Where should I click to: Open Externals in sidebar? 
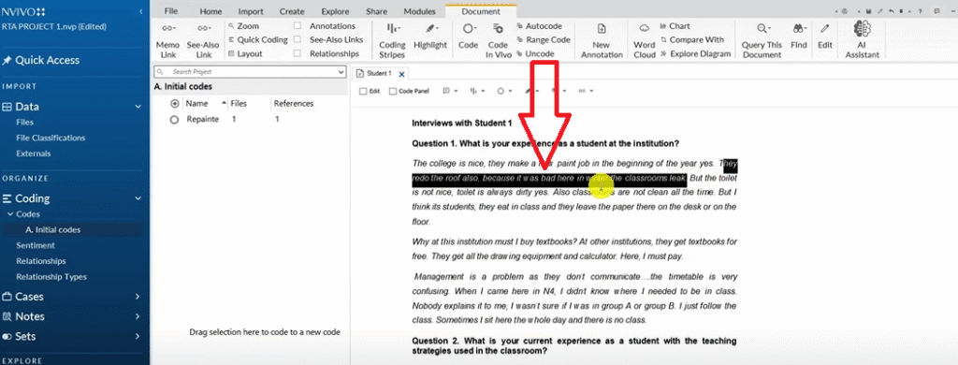click(34, 153)
